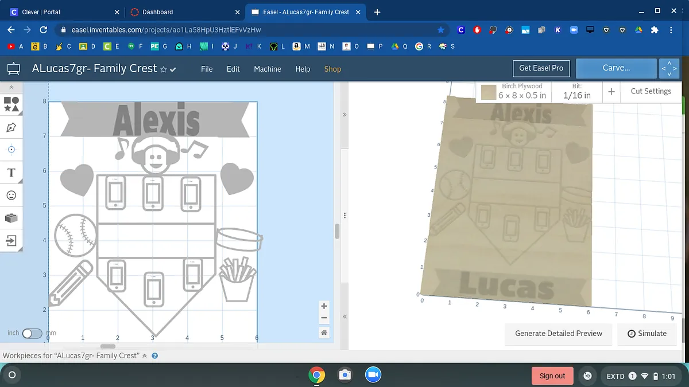This screenshot has width=689, height=387.
Task: Star the project as favorite
Action: click(164, 69)
